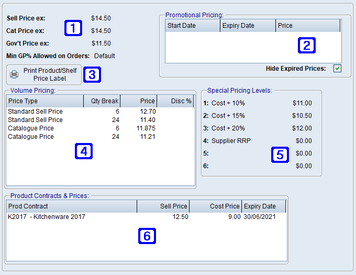Click the Expiry Date header in Promotional Pricing

[248, 26]
